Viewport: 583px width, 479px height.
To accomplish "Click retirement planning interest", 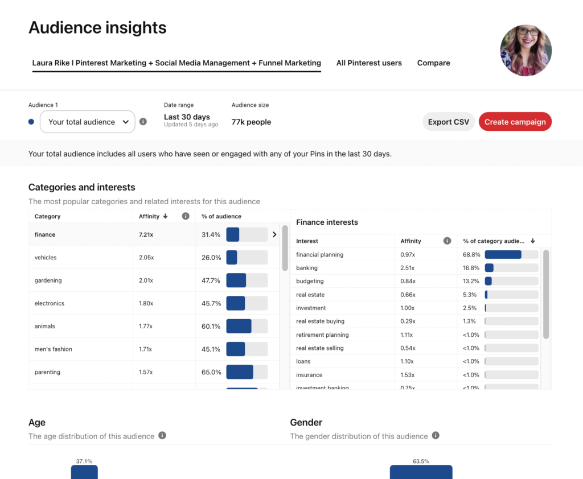I will (x=416, y=335).
